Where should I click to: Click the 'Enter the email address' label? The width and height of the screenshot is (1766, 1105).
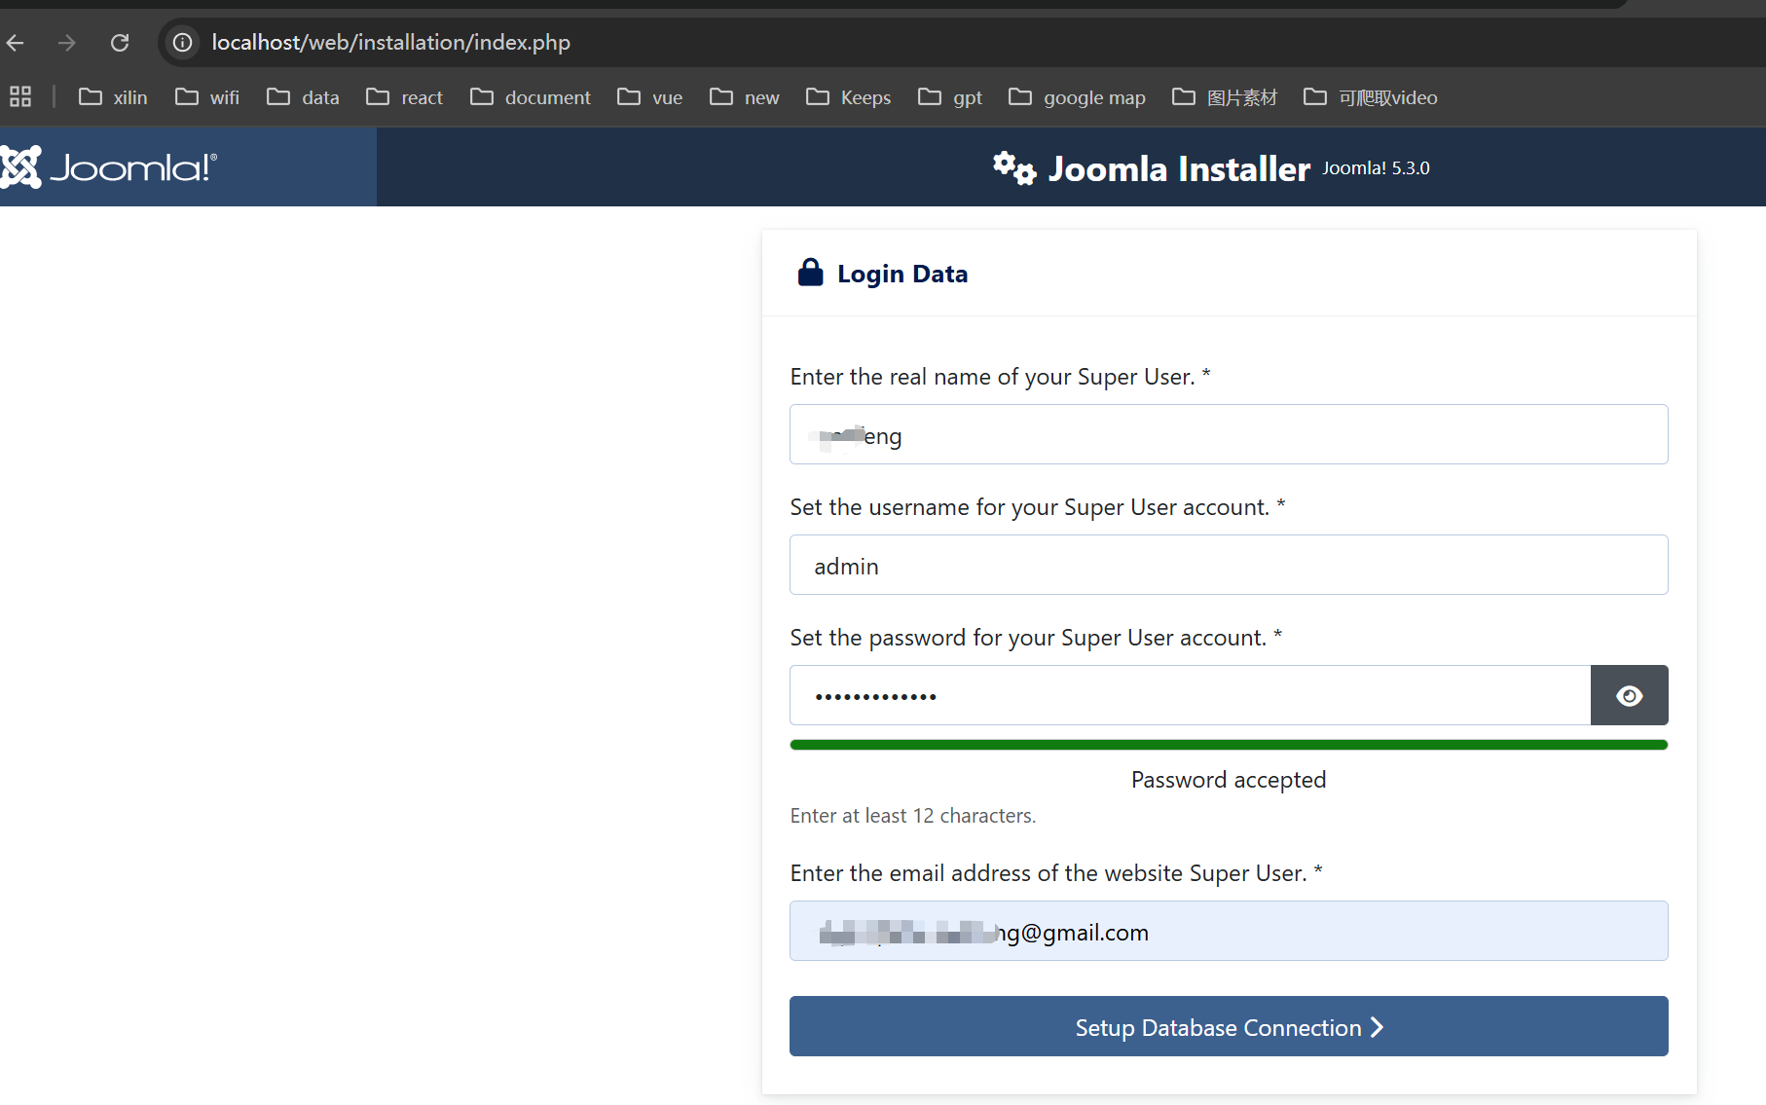pos(1056,873)
